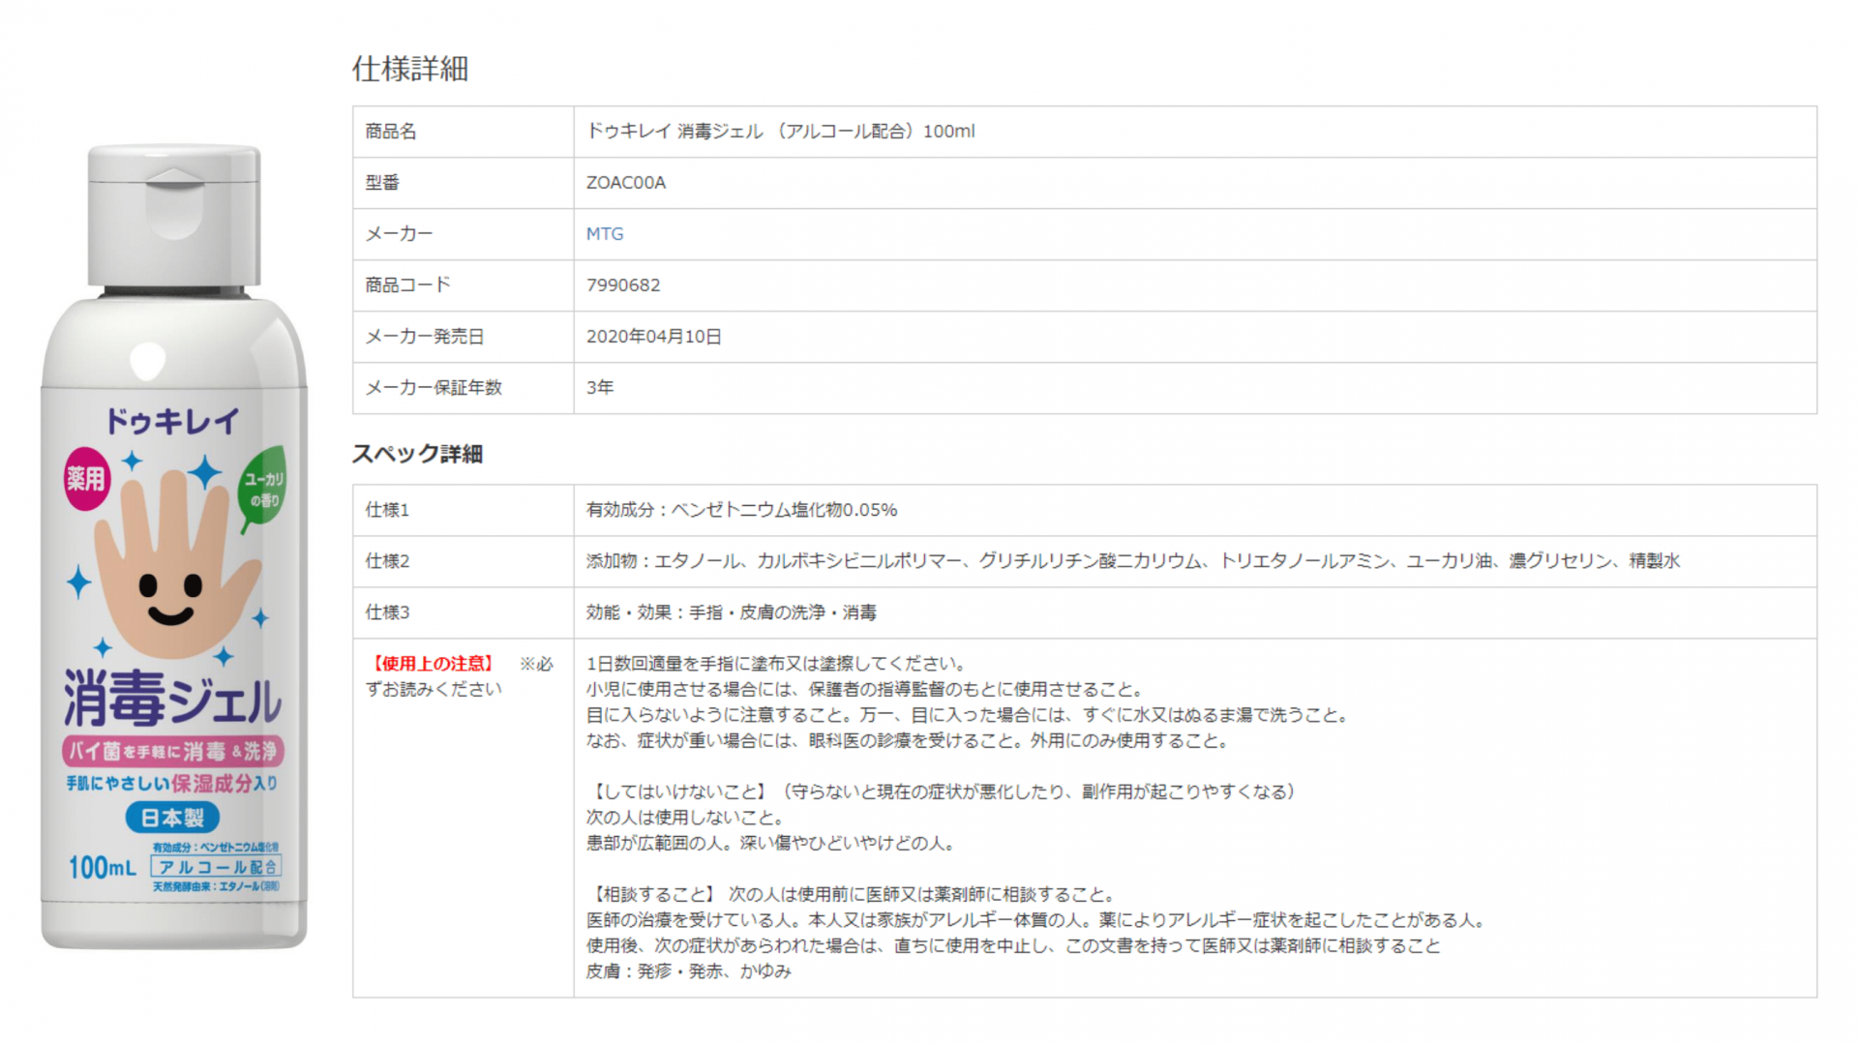Select product name ドゥキレイ 消毒ジェル text

coord(781,132)
